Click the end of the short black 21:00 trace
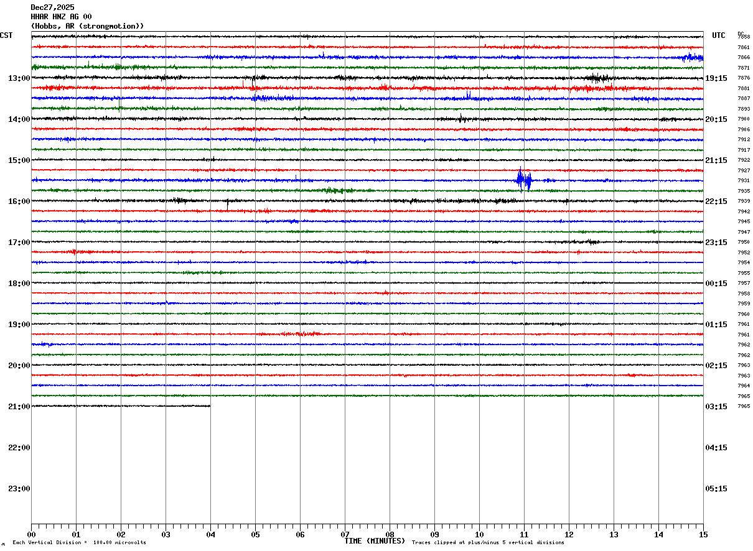The image size is (753, 551). click(x=210, y=406)
